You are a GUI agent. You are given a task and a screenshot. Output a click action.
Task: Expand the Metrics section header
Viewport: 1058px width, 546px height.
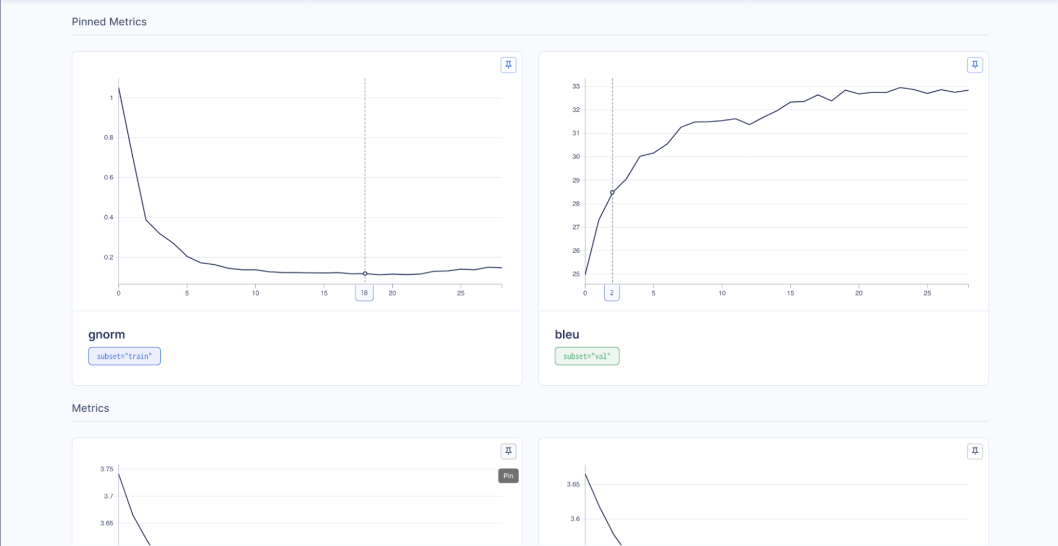point(90,408)
